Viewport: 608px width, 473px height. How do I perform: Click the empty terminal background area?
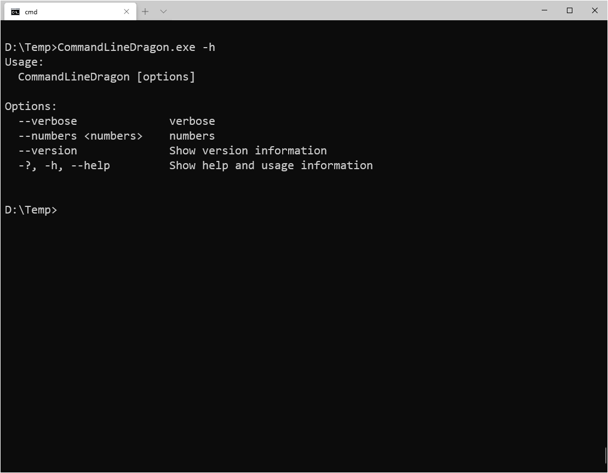301,328
